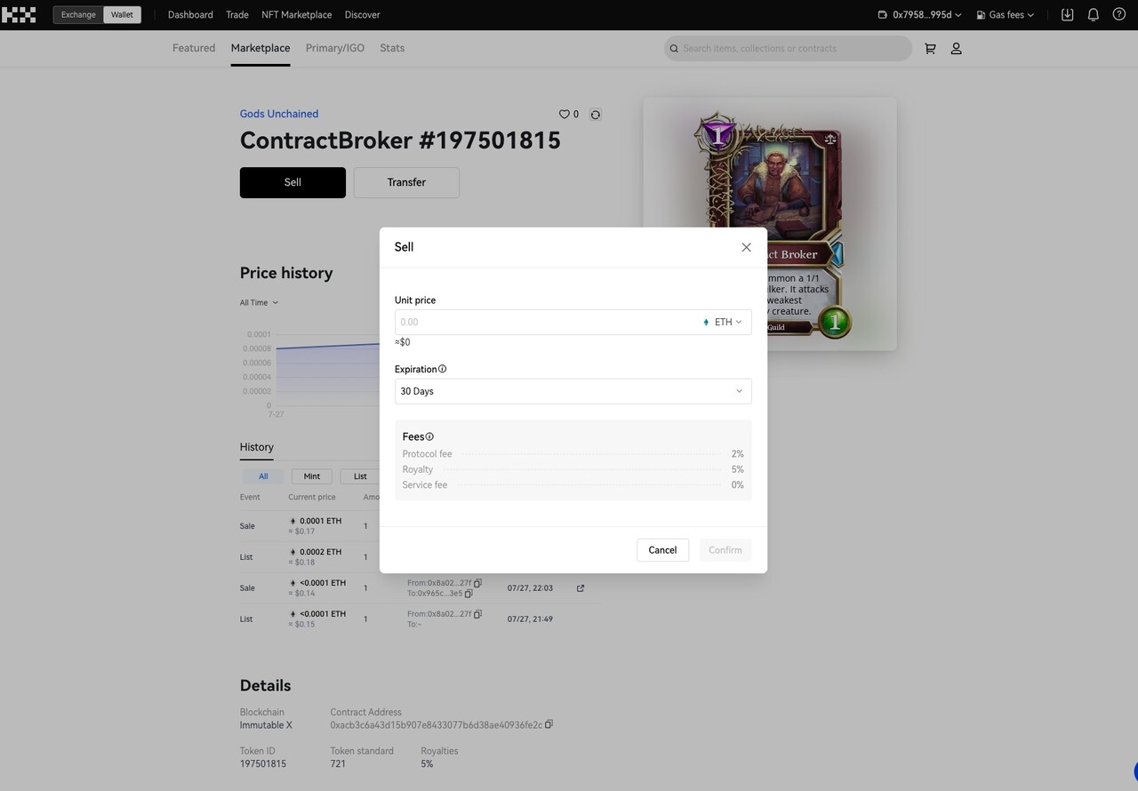Viewport: 1138px width, 791px height.
Task: Select the List history filter
Action: pos(360,476)
